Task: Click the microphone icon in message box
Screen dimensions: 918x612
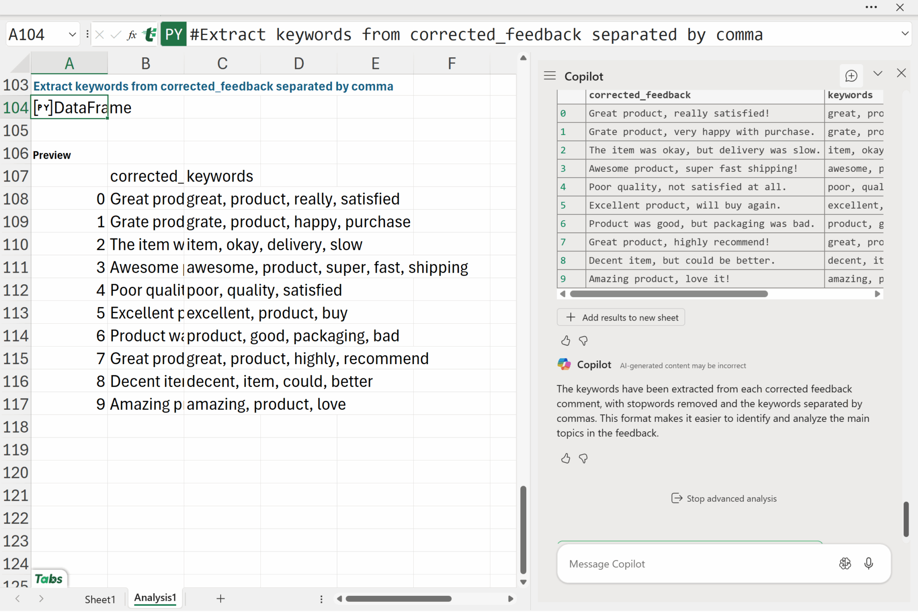Action: tap(868, 564)
